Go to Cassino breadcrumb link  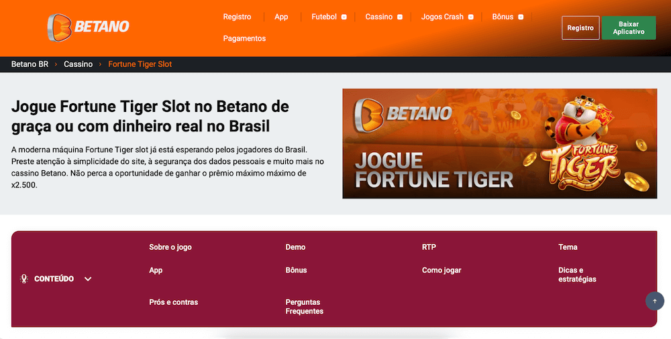(79, 64)
